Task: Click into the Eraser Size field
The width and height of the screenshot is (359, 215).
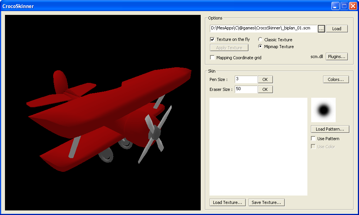Action: point(246,89)
